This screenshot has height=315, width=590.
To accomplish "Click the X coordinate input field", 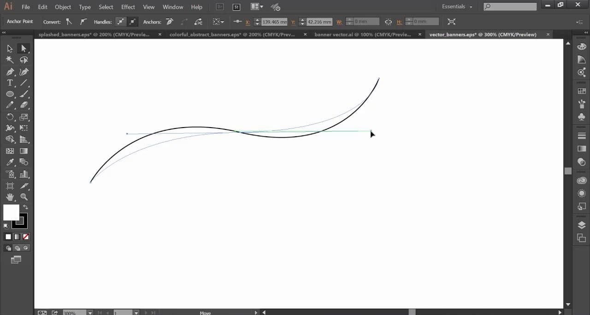I will (274, 22).
